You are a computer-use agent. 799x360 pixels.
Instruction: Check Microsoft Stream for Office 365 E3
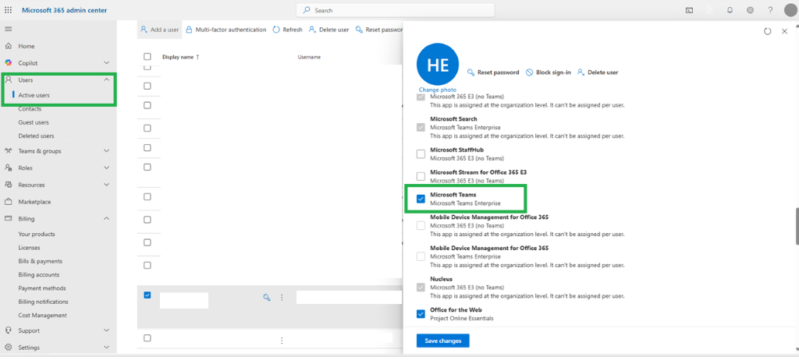tap(421, 176)
